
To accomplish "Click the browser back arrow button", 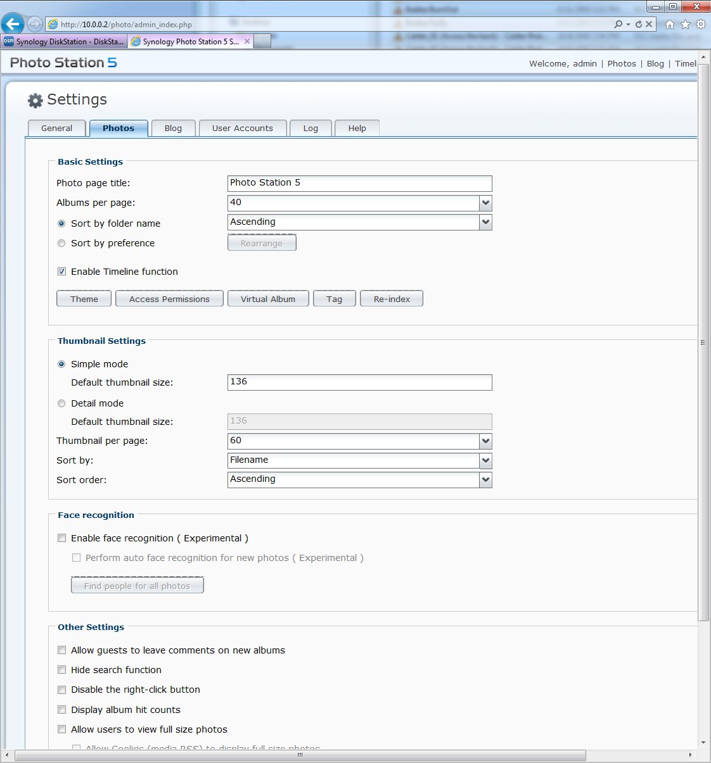I will point(13,24).
